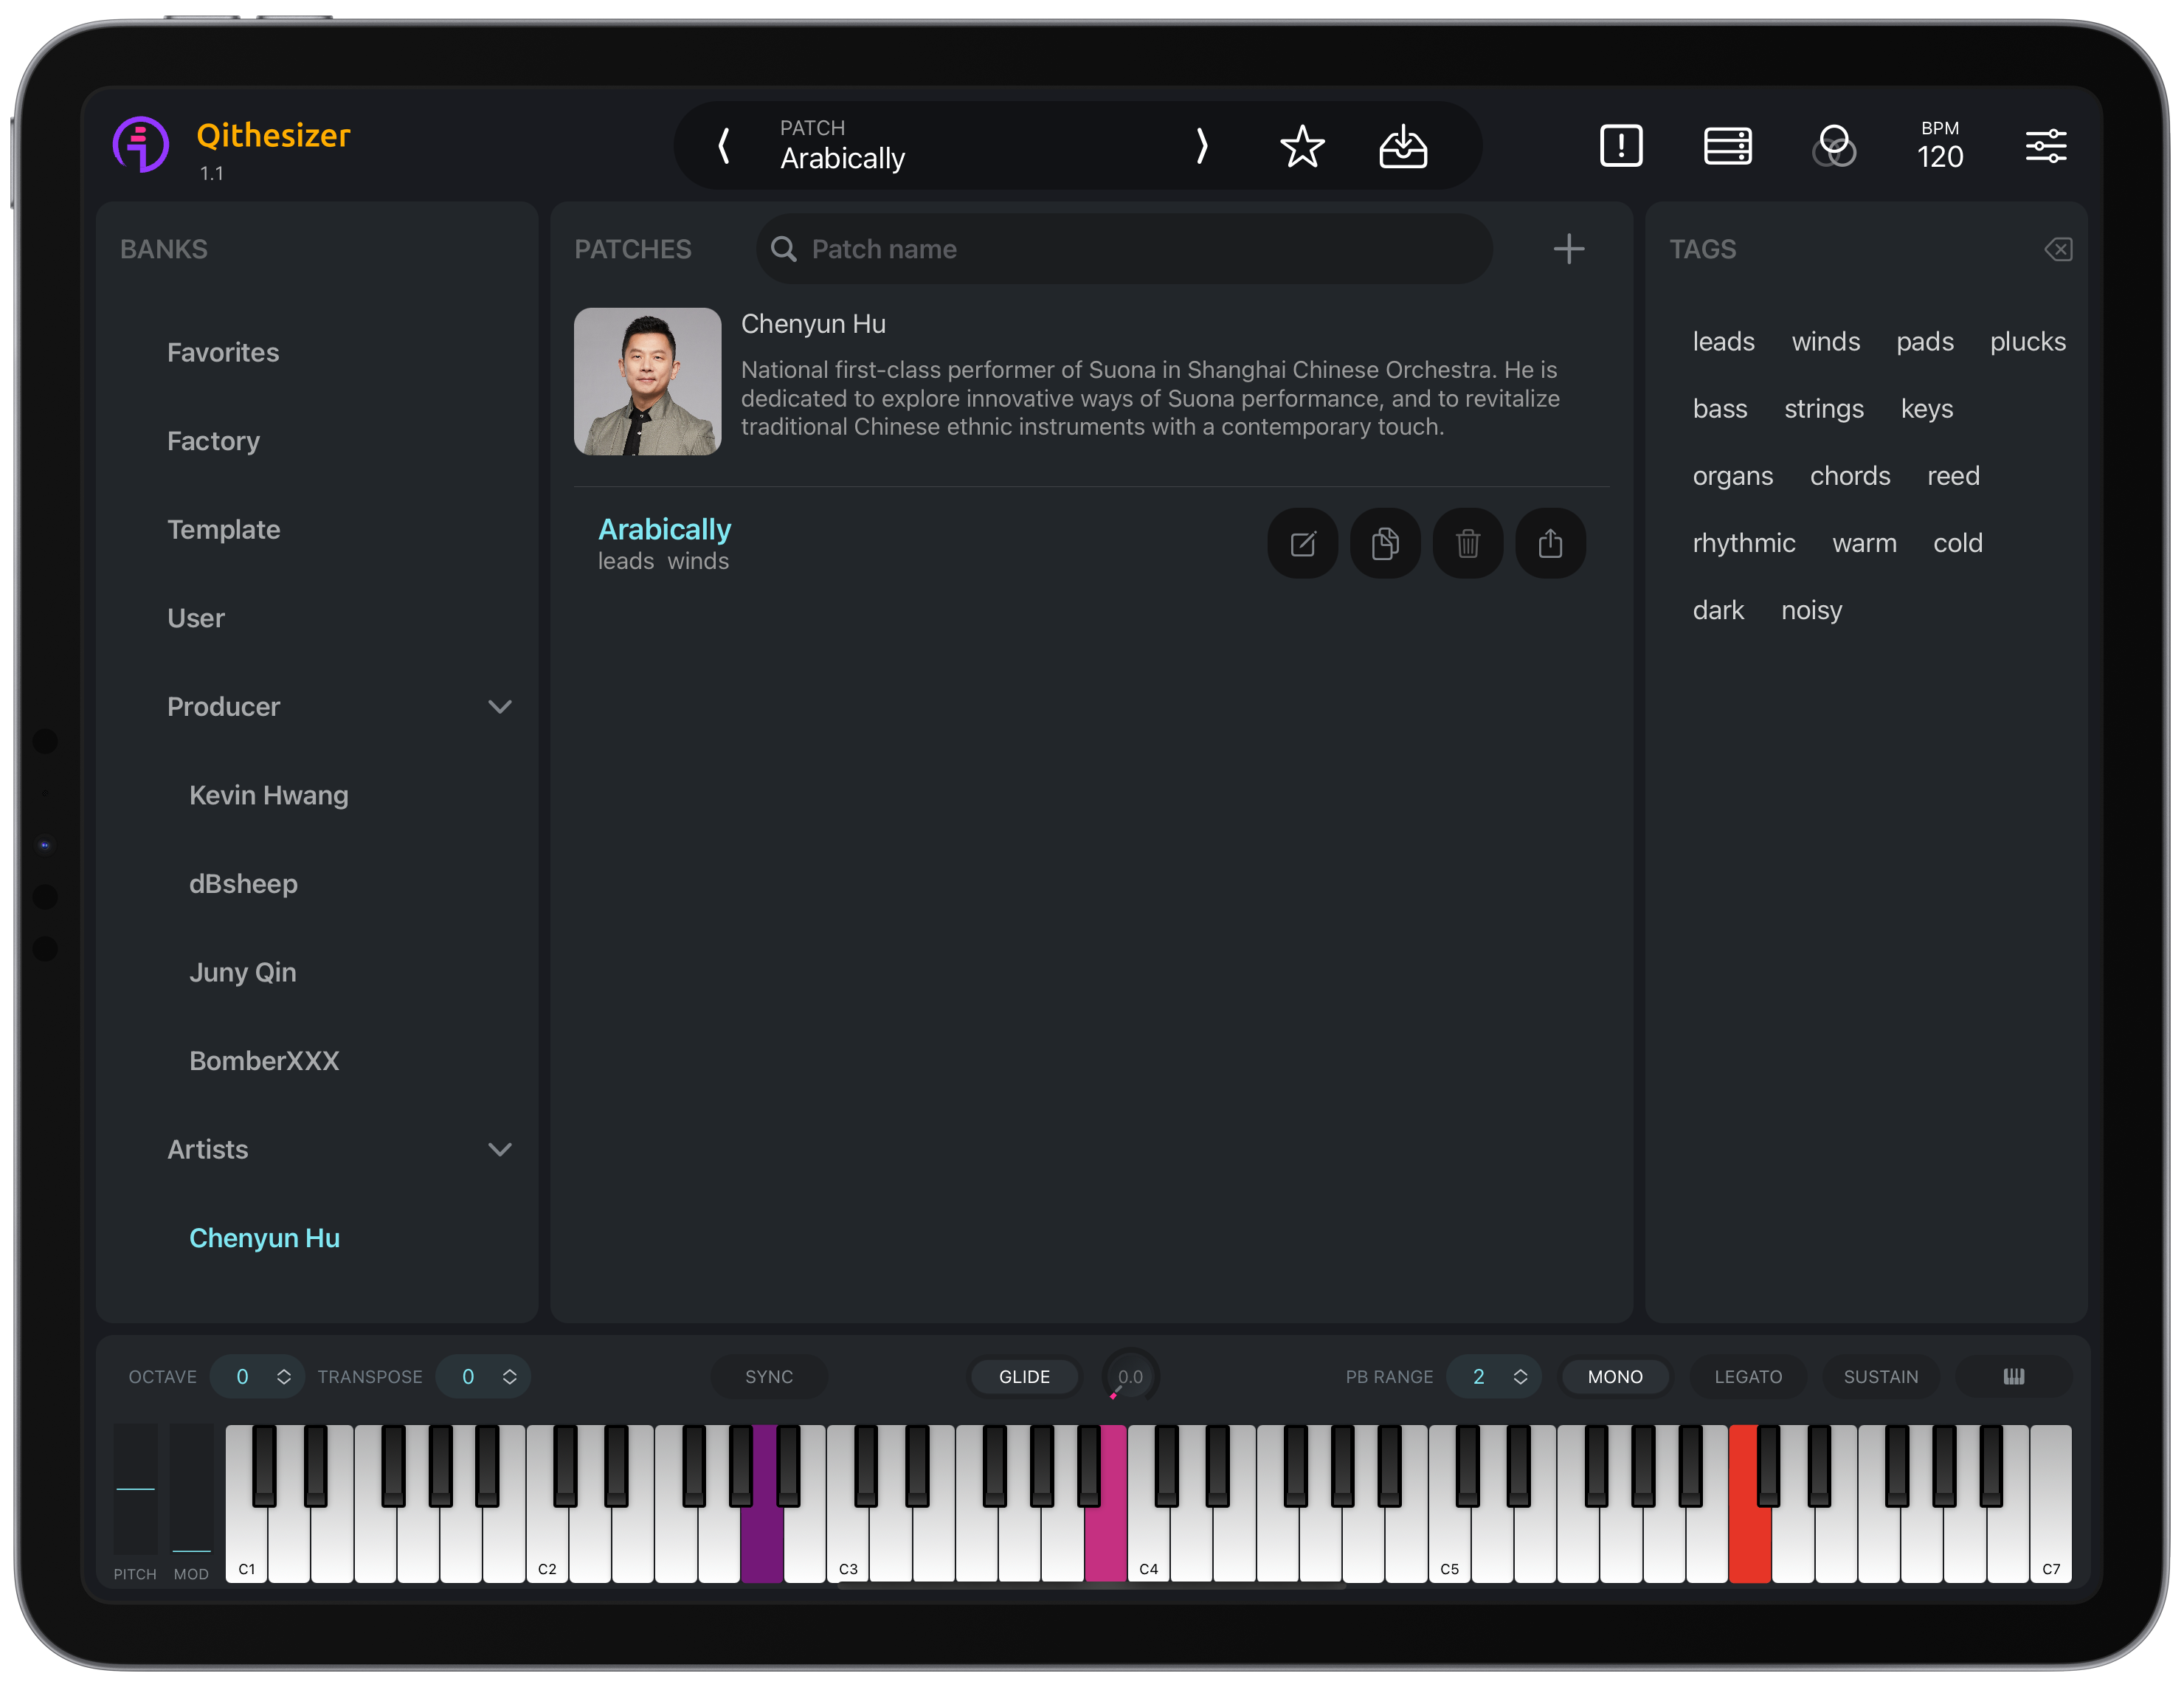
Task: Share the Arabically patch
Action: click(x=1550, y=544)
